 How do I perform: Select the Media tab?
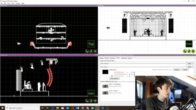pyautogui.click(x=118, y=58)
